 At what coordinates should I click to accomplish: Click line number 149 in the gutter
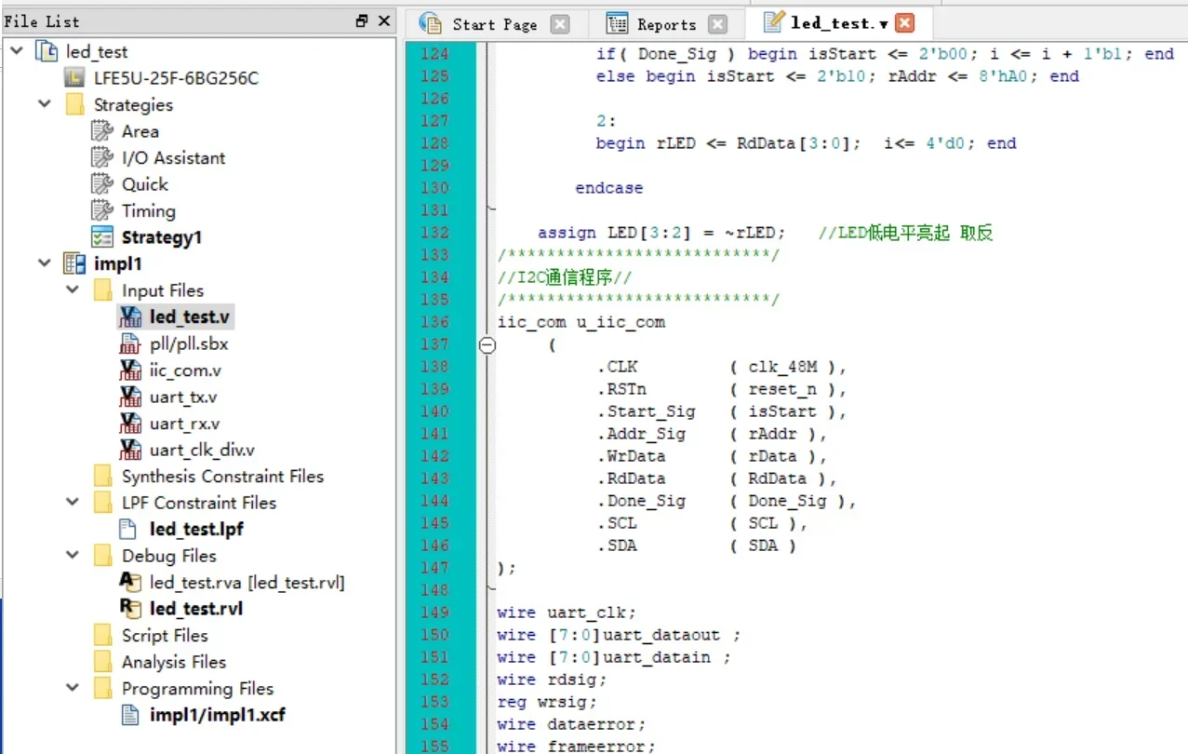pyautogui.click(x=434, y=613)
